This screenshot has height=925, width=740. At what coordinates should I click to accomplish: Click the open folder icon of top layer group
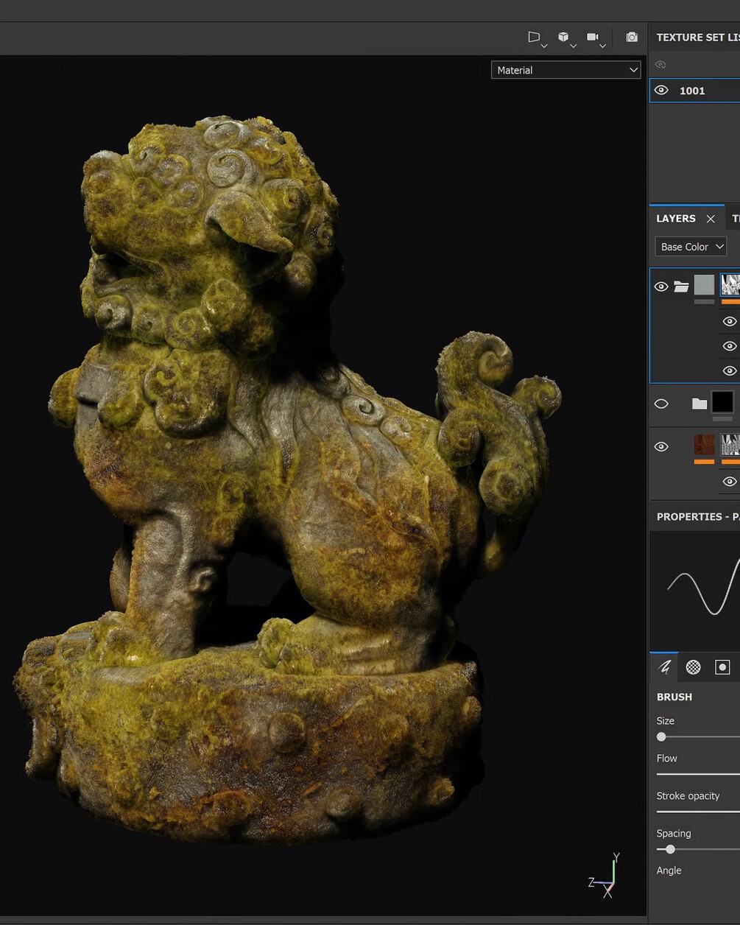coord(681,286)
